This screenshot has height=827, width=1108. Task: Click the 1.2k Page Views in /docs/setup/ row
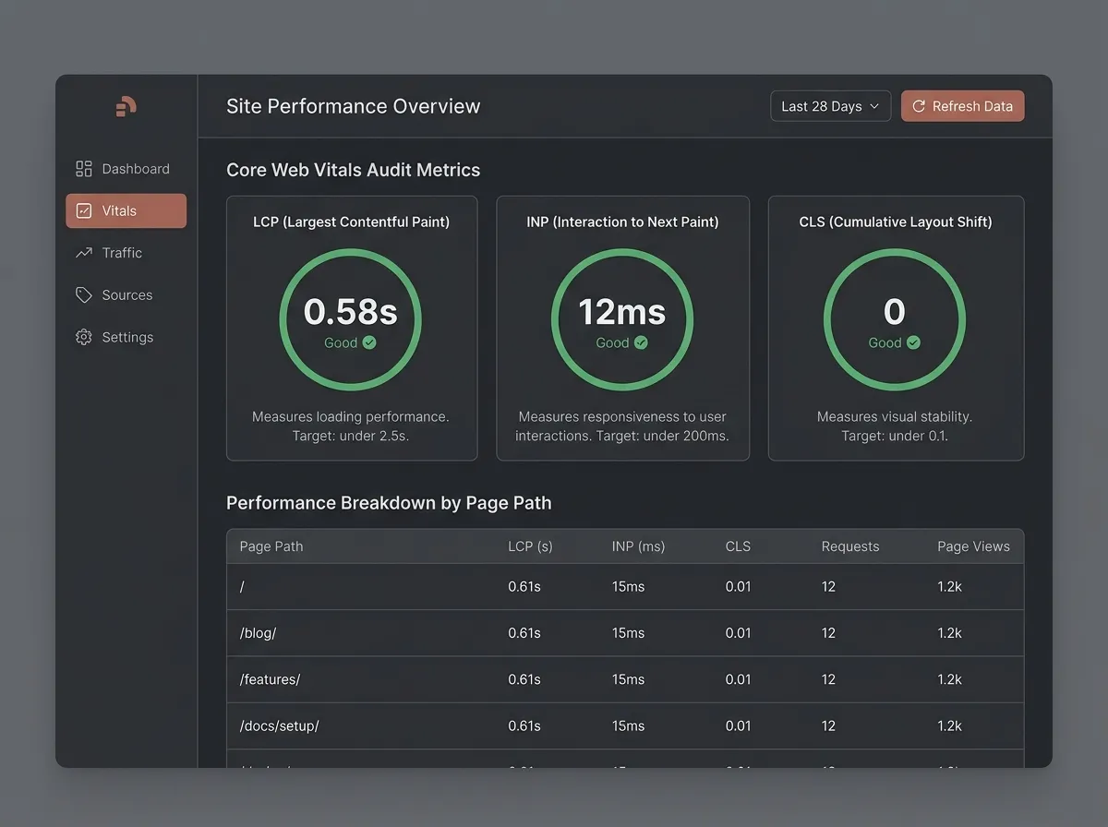click(949, 725)
